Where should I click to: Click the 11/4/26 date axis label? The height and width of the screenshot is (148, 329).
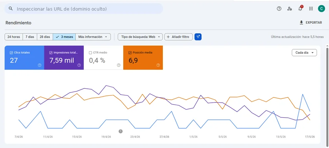click(48, 137)
